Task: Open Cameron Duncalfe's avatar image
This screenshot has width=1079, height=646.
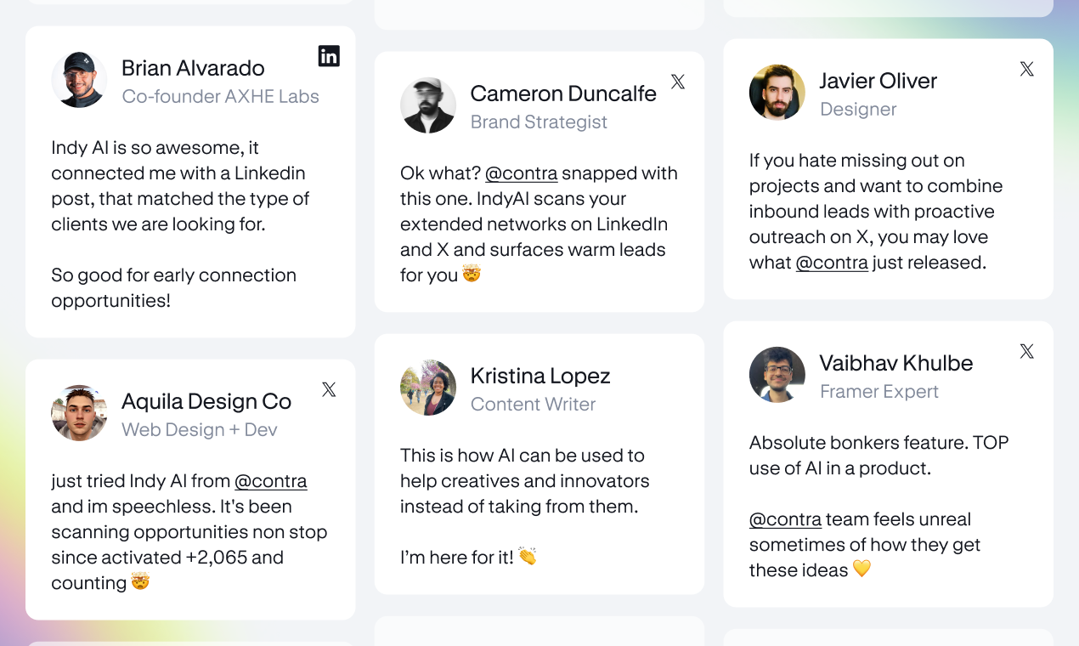Action: point(428,105)
